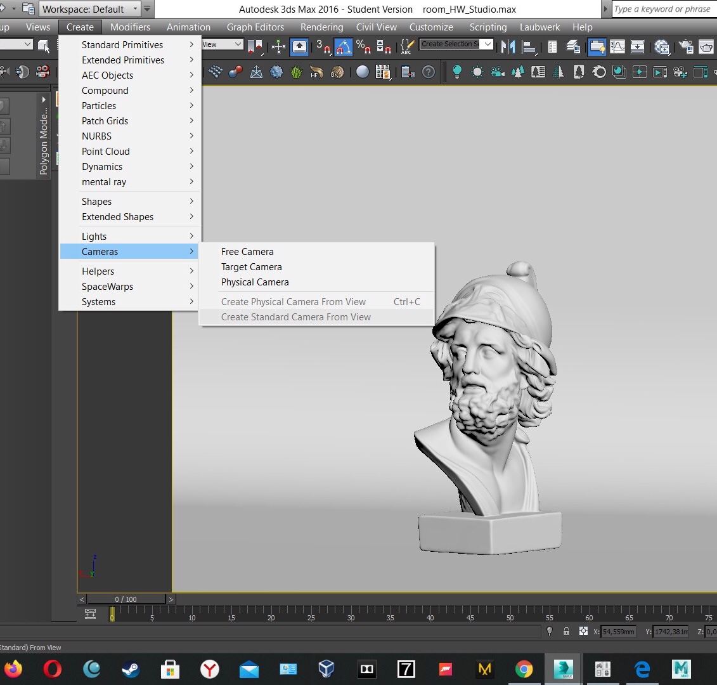
Task: Expand the Particles submenu arrow
Action: (x=191, y=105)
